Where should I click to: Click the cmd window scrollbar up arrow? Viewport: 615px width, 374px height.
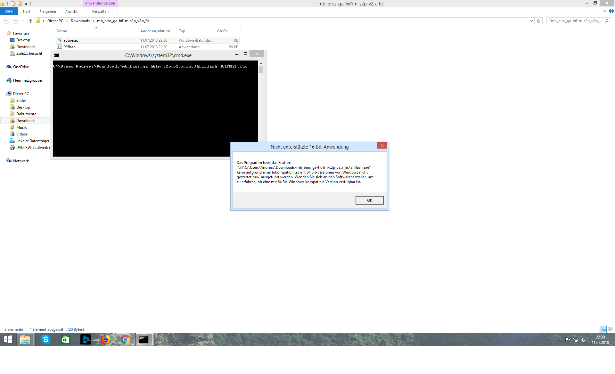(x=261, y=63)
